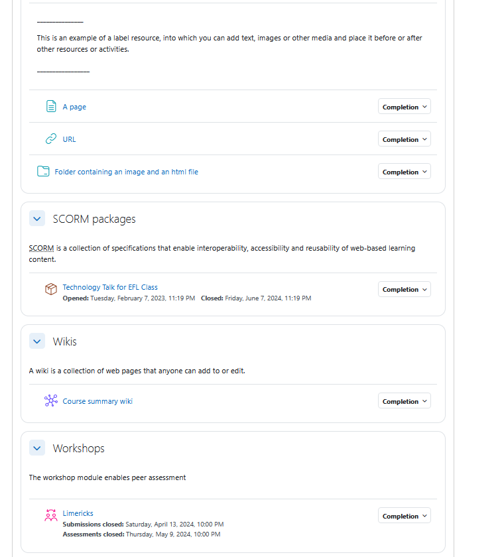Open Completion dropdown for Technology Talk
This screenshot has width=504, height=557.
tap(404, 289)
